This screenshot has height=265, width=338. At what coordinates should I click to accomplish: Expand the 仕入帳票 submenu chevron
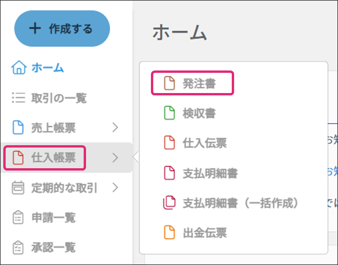click(116, 157)
